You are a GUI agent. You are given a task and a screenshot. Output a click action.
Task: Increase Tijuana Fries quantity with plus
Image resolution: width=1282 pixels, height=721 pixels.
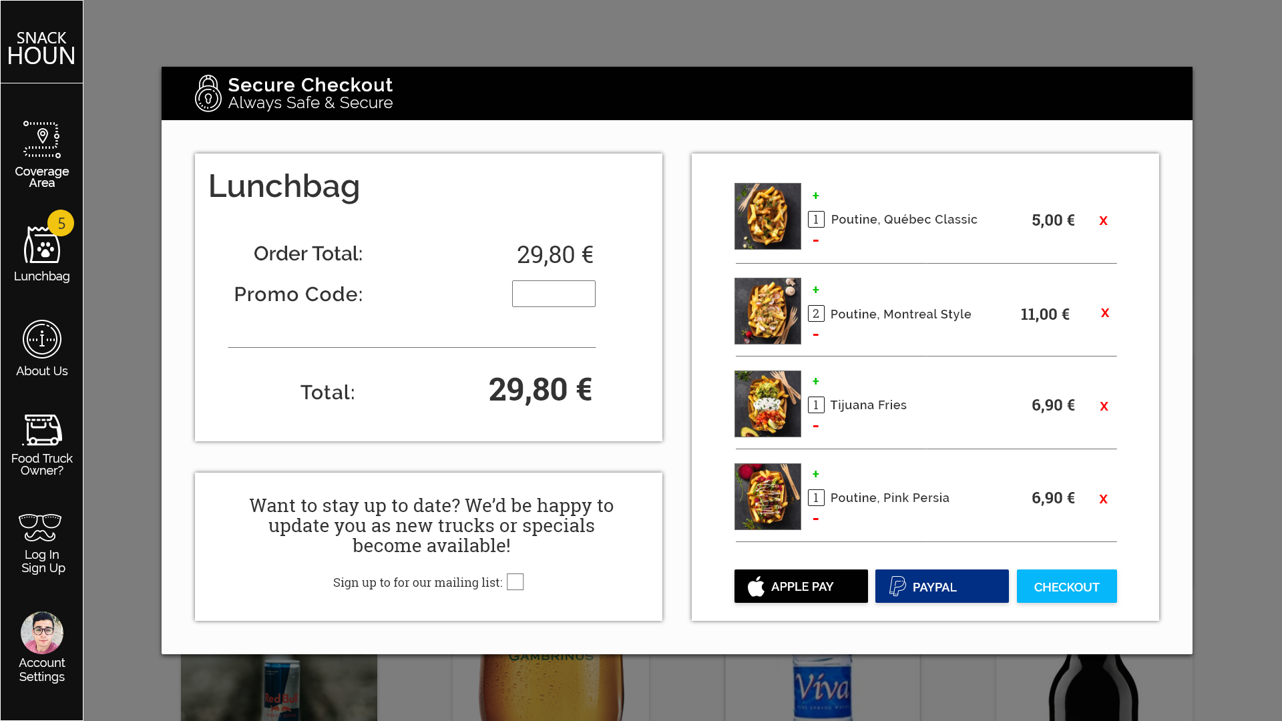815,381
